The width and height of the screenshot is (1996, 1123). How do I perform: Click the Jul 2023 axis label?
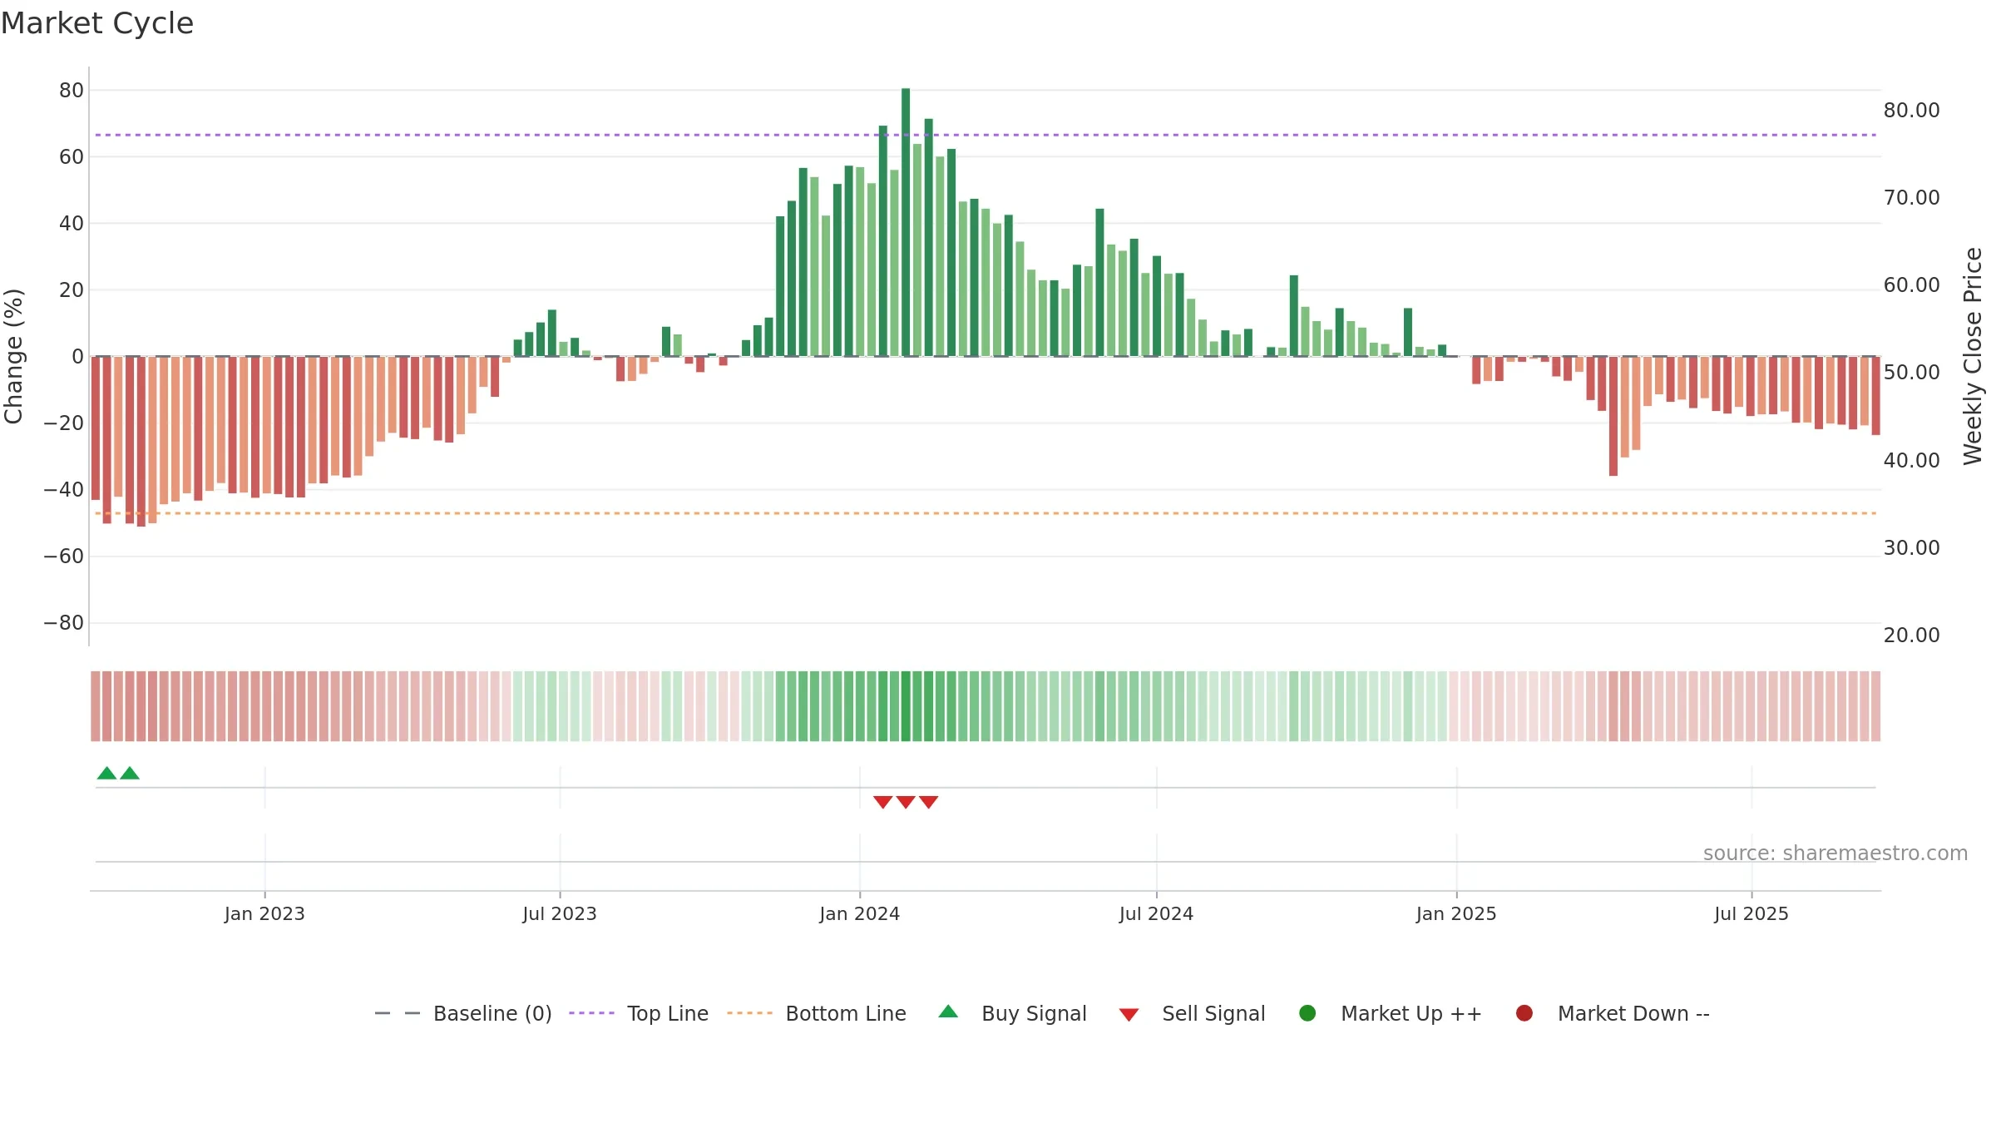[x=560, y=913]
